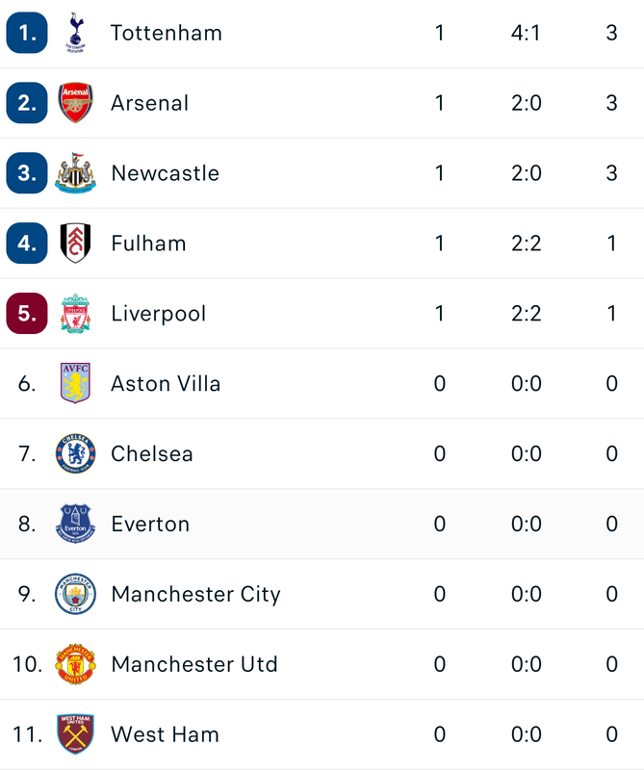Select the Manchester Utd crest
The height and width of the screenshot is (770, 644).
point(76,664)
